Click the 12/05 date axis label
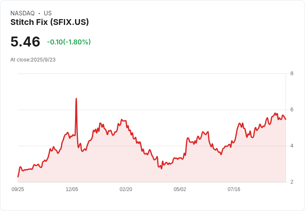 tap(72, 189)
